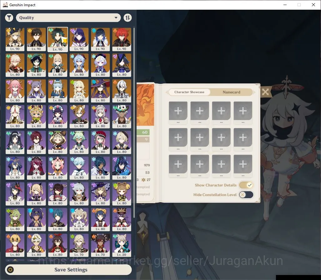The height and width of the screenshot is (280, 321).
Task: Click the Genshin Impact title bar icon
Action: pyautogui.click(x=5, y=5)
